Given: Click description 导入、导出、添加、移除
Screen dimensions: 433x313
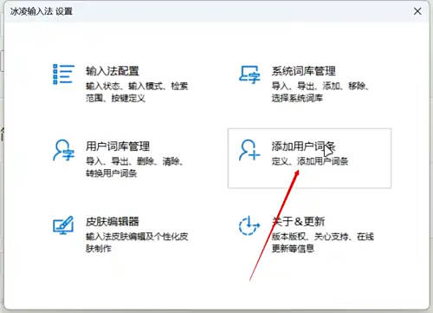Looking at the screenshot, I should 320,86.
